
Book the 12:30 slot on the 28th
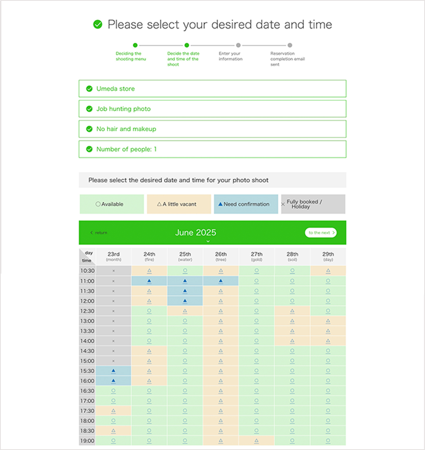(x=292, y=311)
